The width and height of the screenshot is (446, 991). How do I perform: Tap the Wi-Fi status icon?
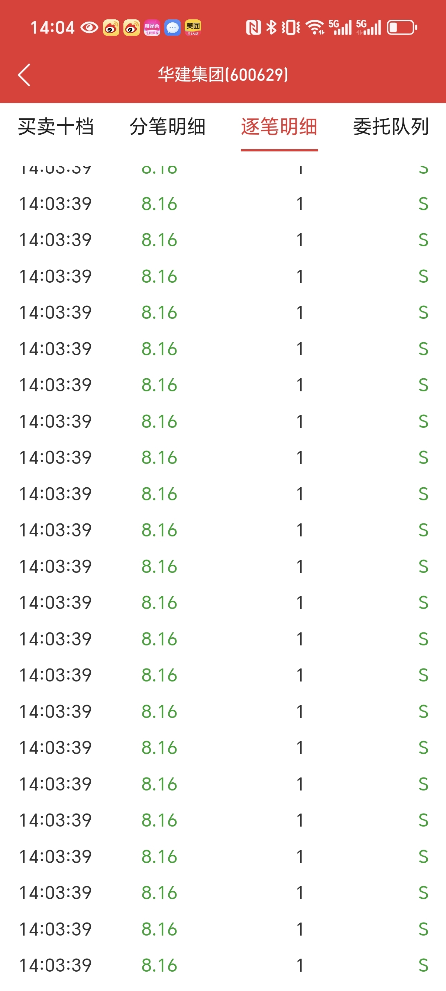click(x=315, y=28)
